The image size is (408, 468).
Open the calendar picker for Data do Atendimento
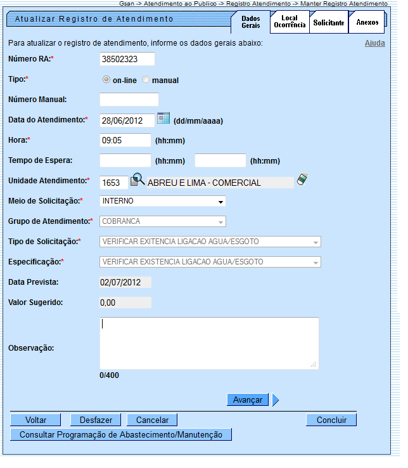(163, 118)
